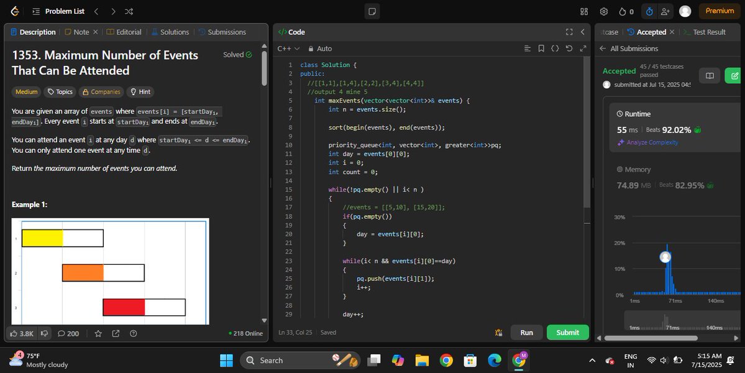Start the stopwatch timer icon
The height and width of the screenshot is (373, 745).
[x=649, y=11]
